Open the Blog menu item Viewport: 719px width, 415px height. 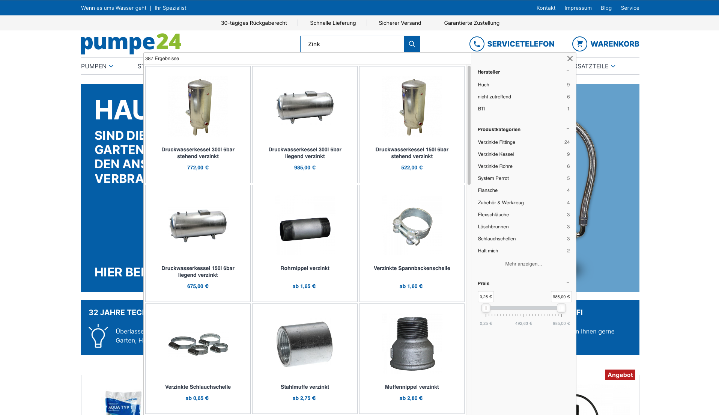[606, 8]
